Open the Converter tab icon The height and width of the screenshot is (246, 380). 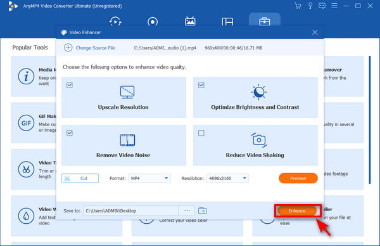115,22
